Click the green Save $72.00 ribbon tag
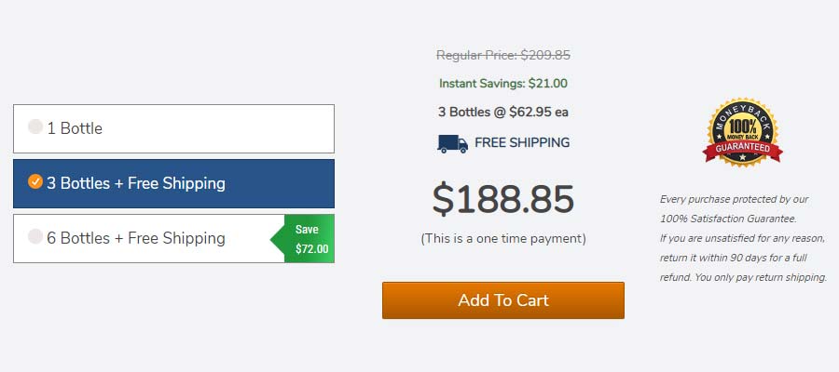Image resolution: width=839 pixels, height=372 pixels. pyautogui.click(x=303, y=239)
